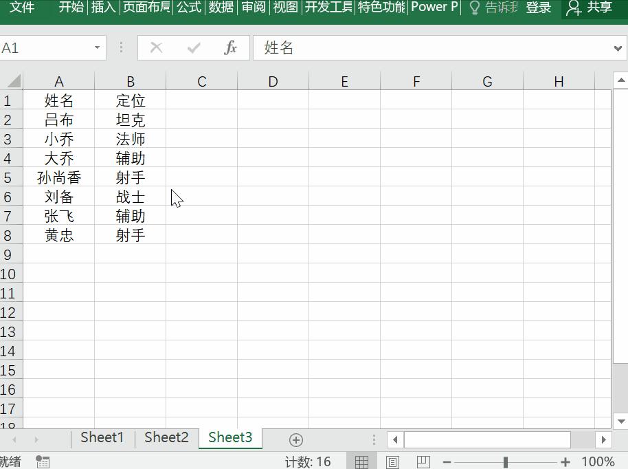The width and height of the screenshot is (628, 469).
Task: Open the 数据 ribbon tab
Action: (x=221, y=7)
